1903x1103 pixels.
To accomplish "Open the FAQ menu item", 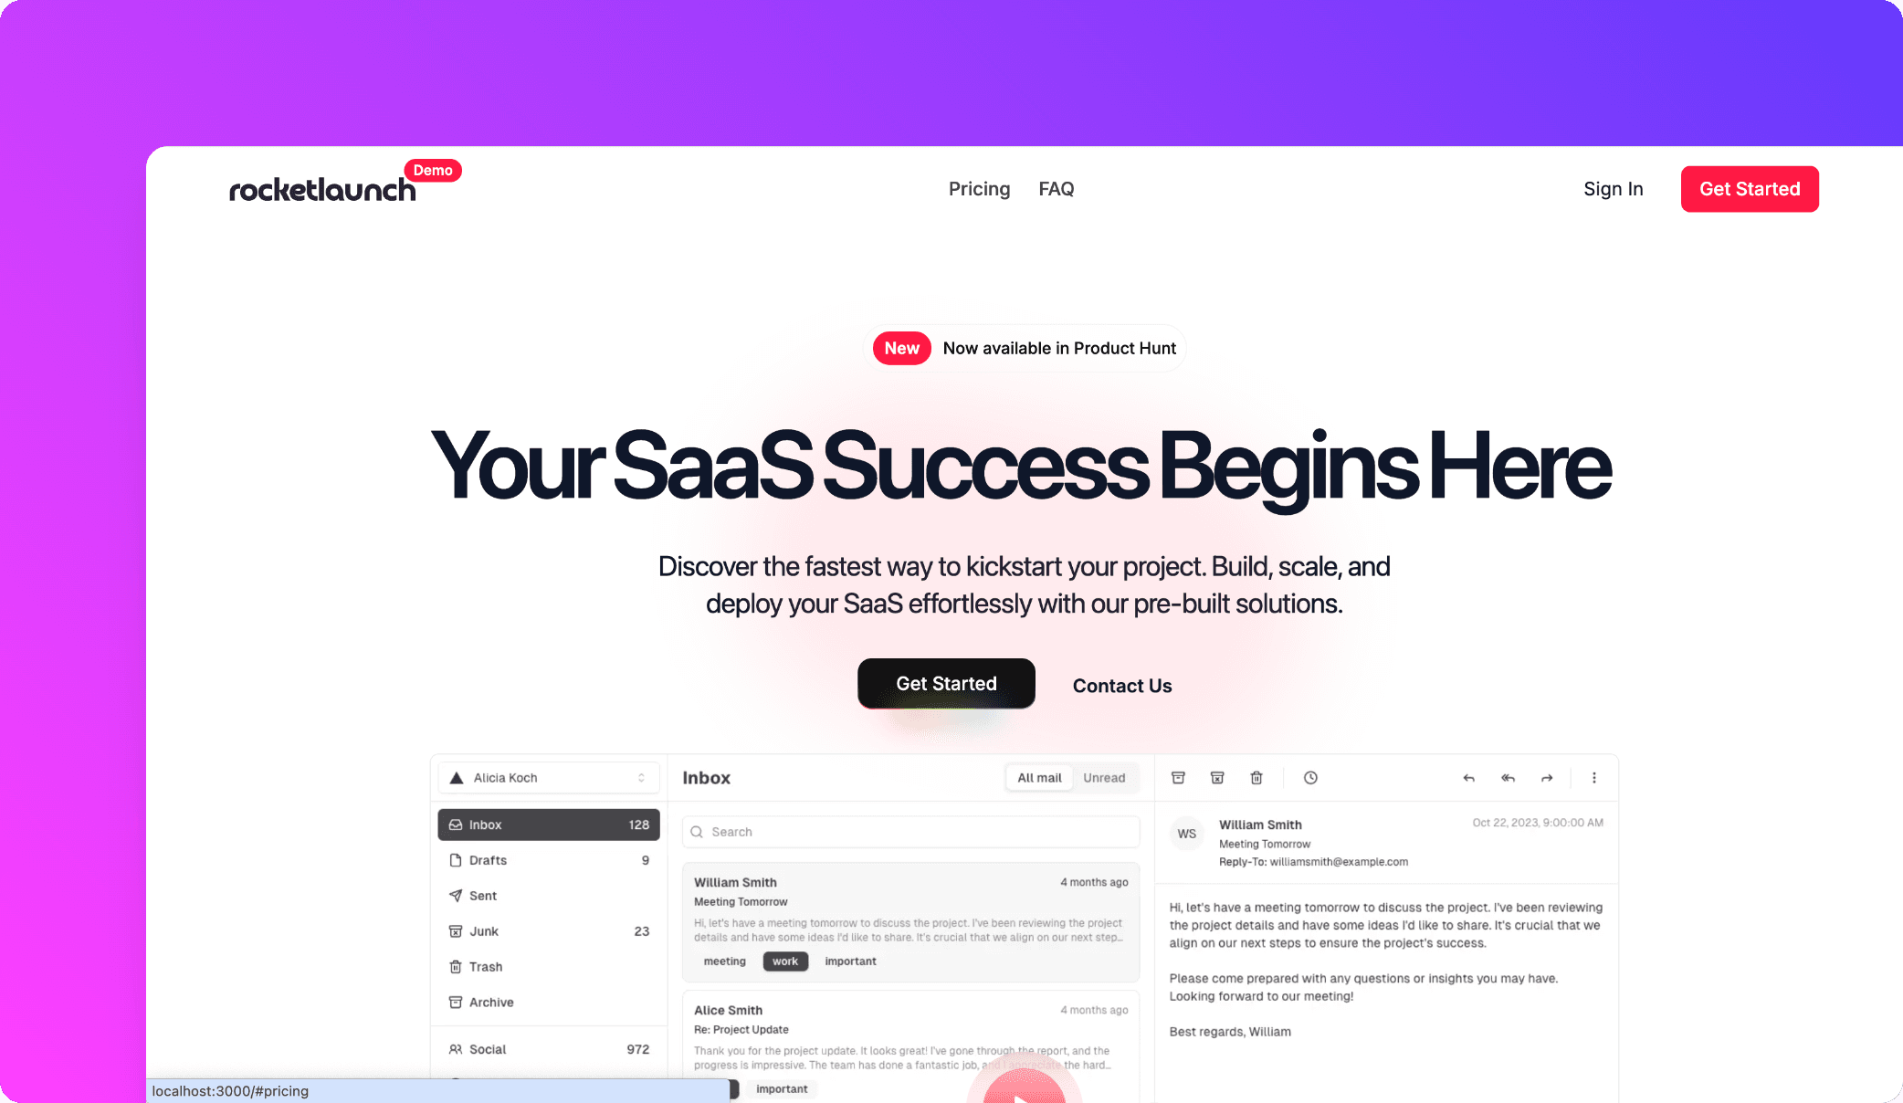I will click(x=1056, y=189).
